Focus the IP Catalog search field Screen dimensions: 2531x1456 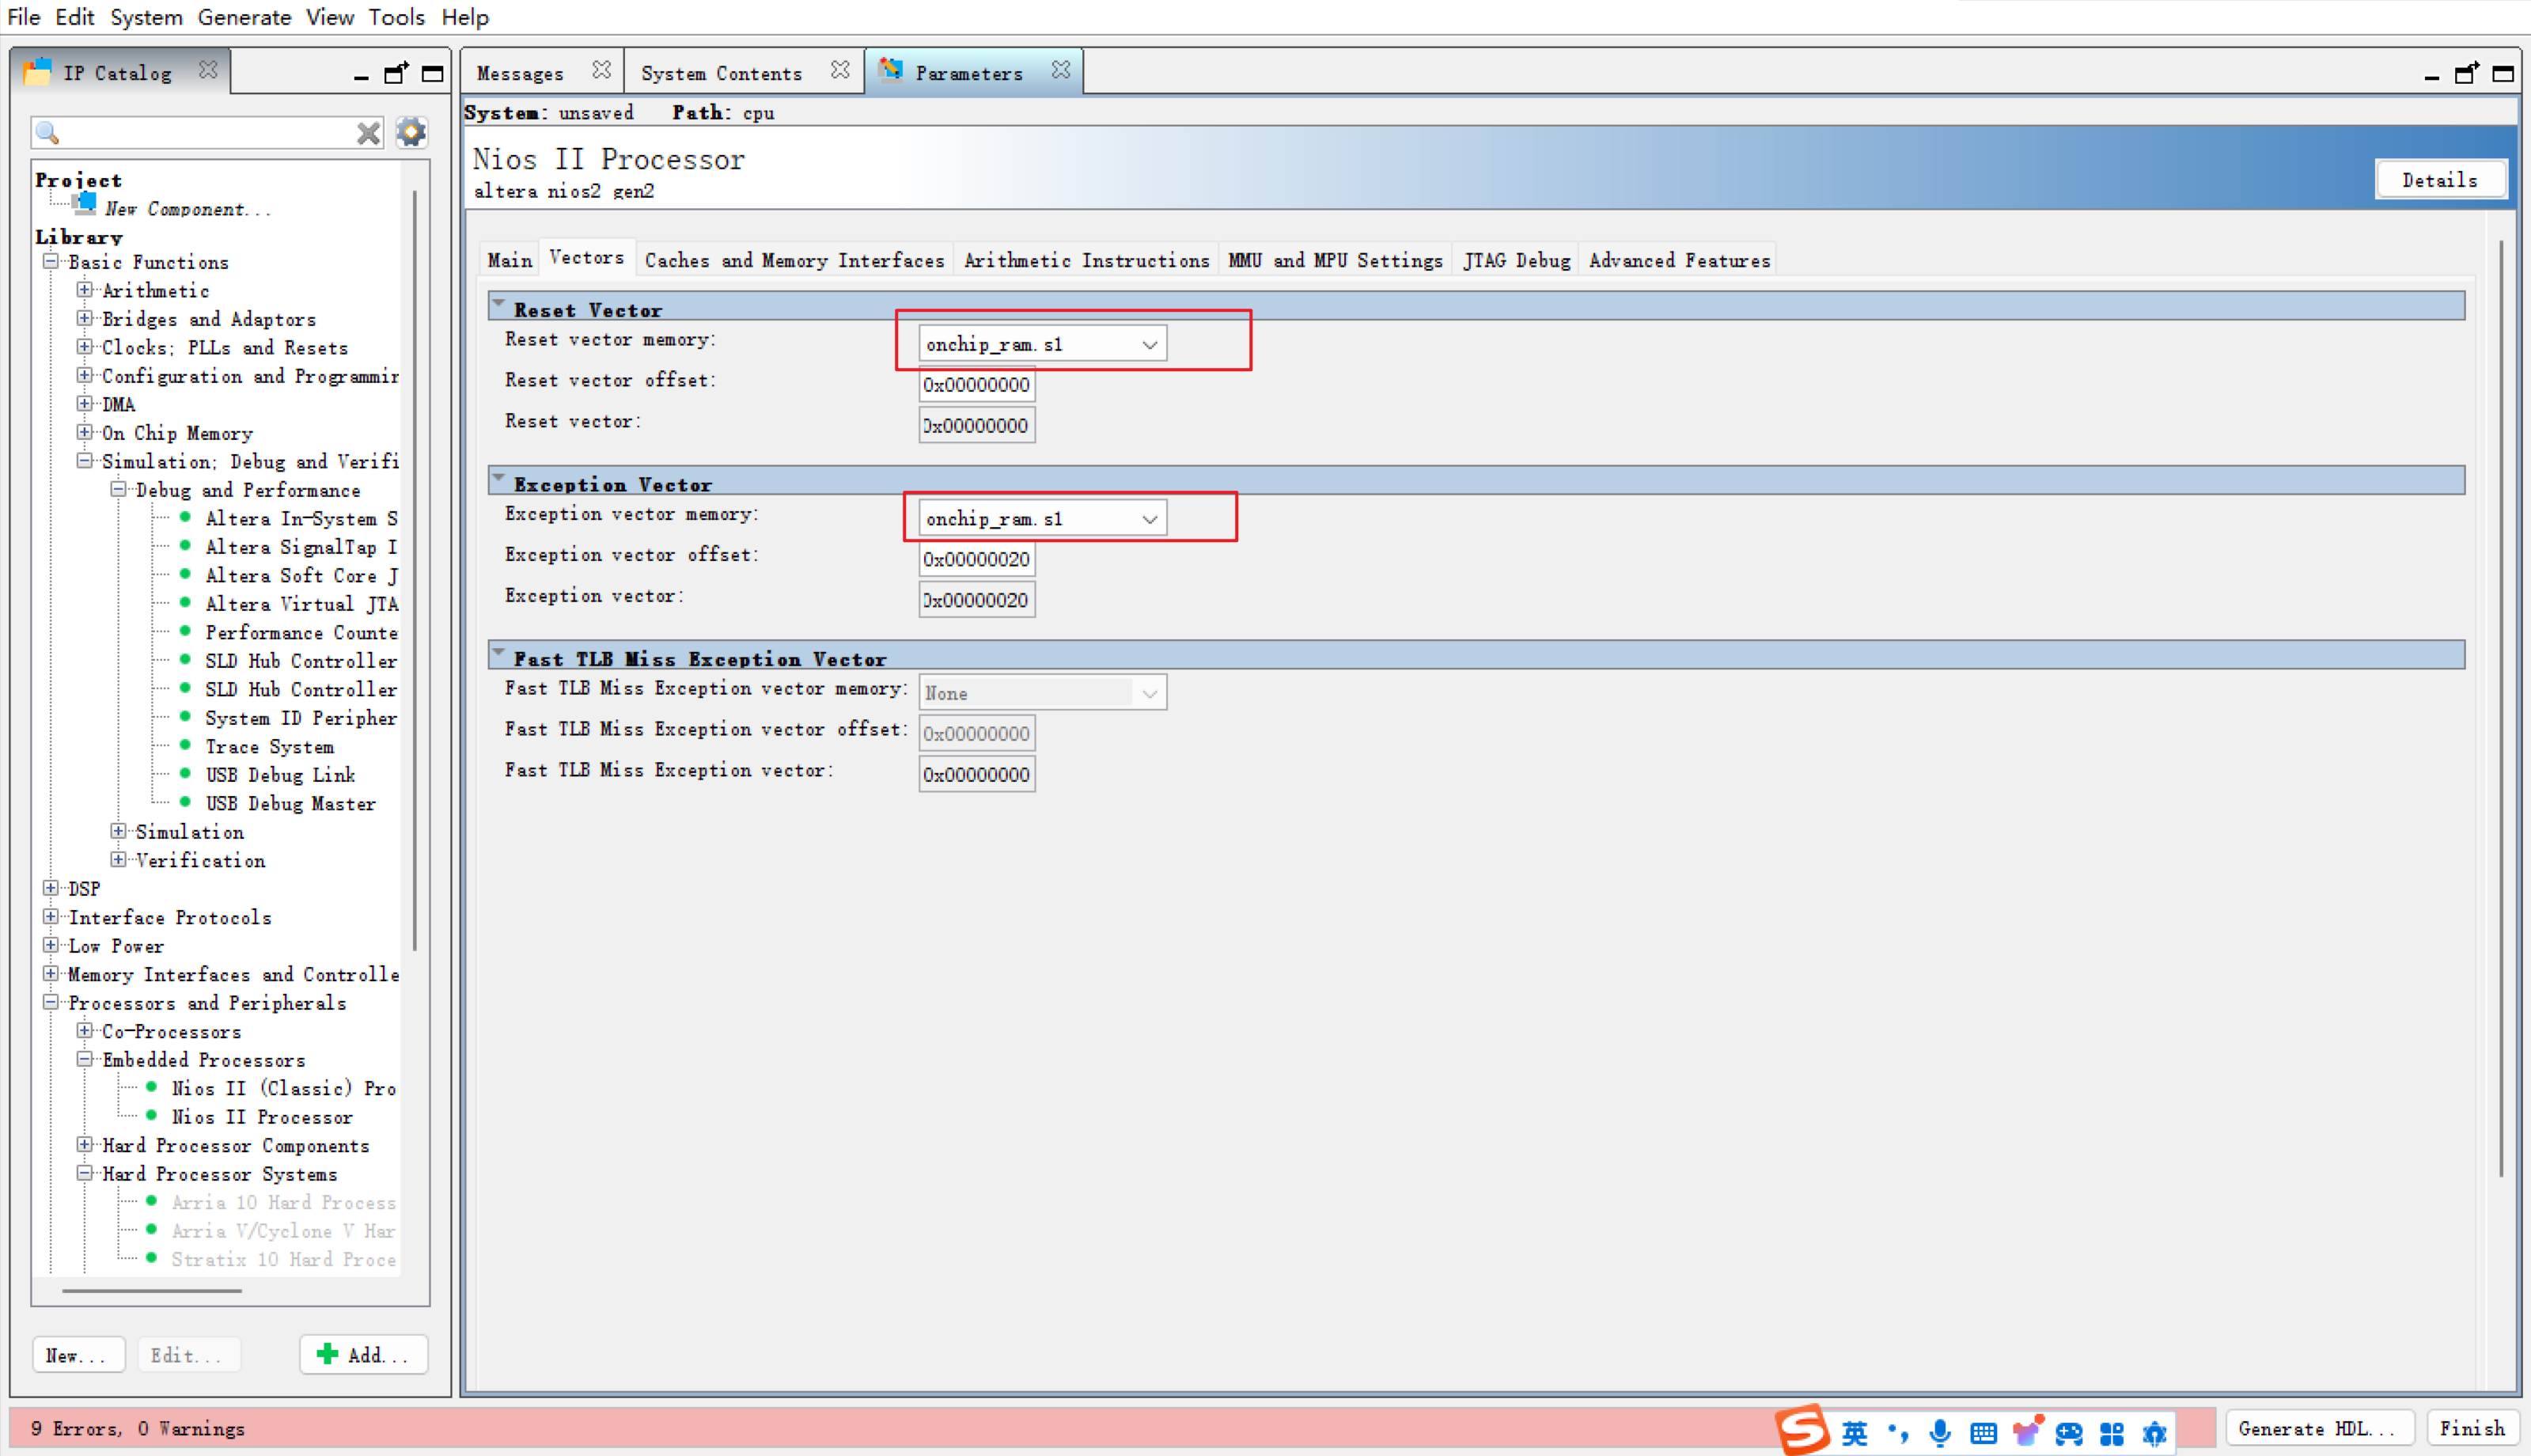(208, 132)
